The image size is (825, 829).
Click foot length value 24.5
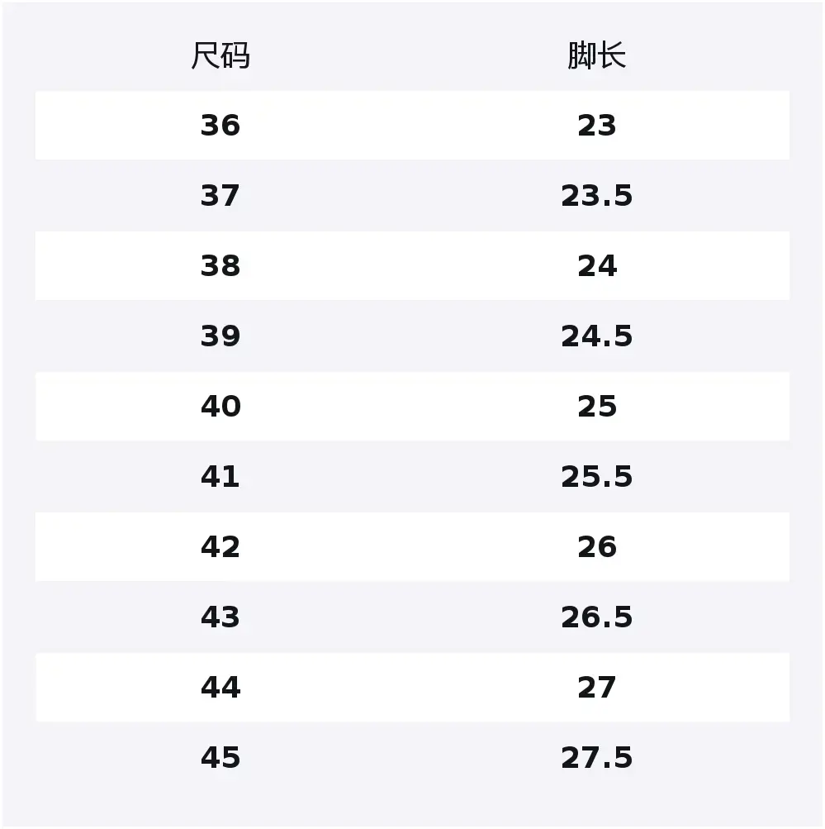point(596,336)
